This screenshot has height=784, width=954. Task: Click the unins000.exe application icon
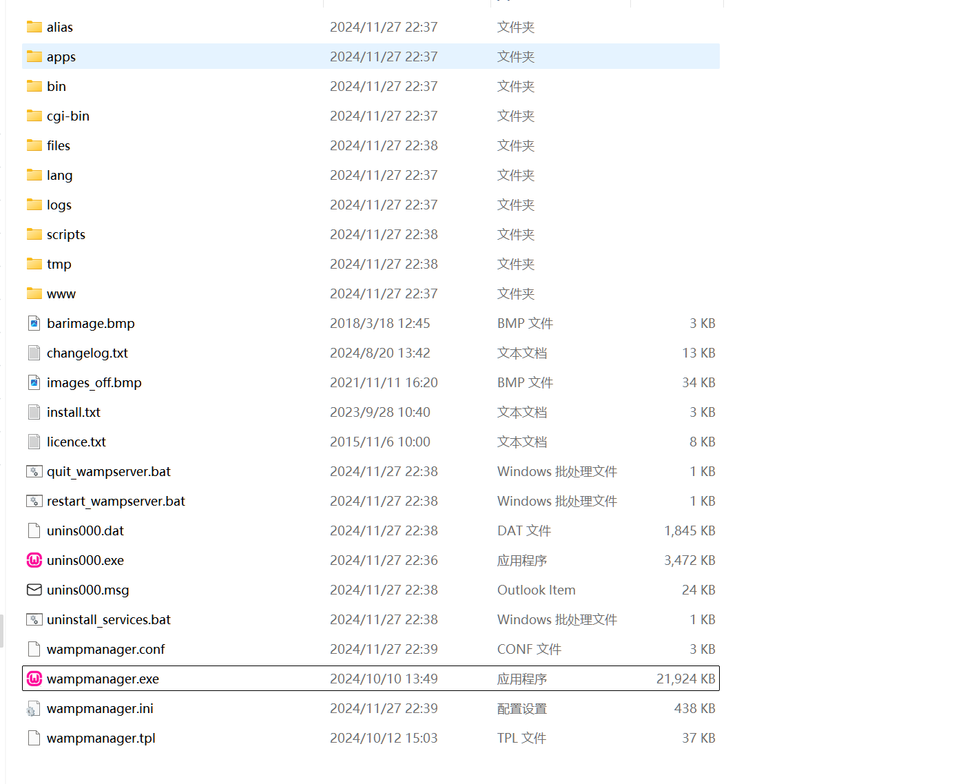[x=34, y=560]
